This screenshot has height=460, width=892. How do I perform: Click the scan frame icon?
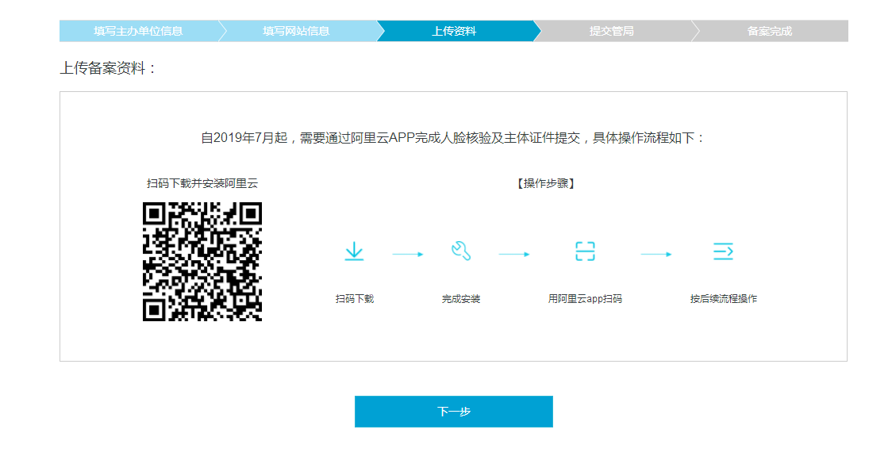click(585, 251)
